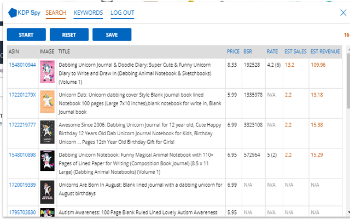Sort by the RATE column header
This screenshot has width=350, height=219.
[272, 51]
